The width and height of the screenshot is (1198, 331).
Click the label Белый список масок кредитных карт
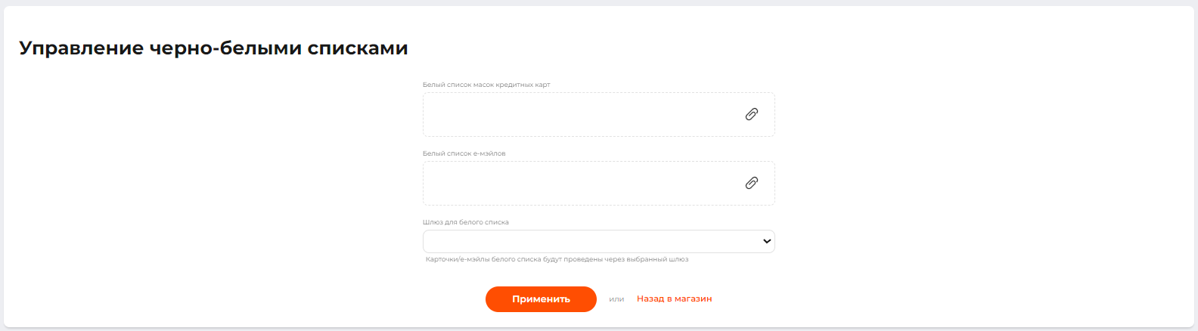tap(486, 85)
